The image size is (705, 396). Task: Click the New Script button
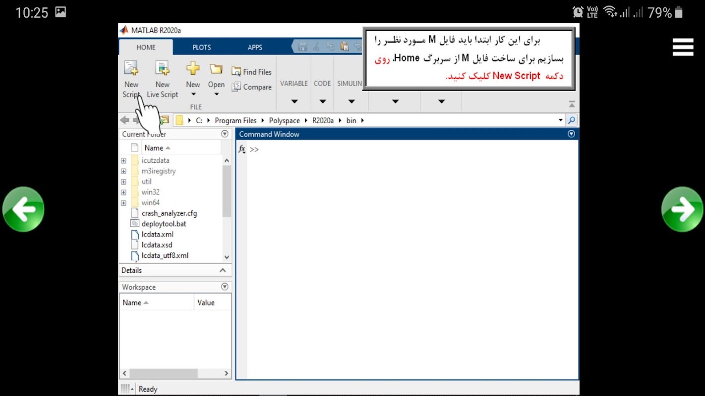pyautogui.click(x=131, y=79)
